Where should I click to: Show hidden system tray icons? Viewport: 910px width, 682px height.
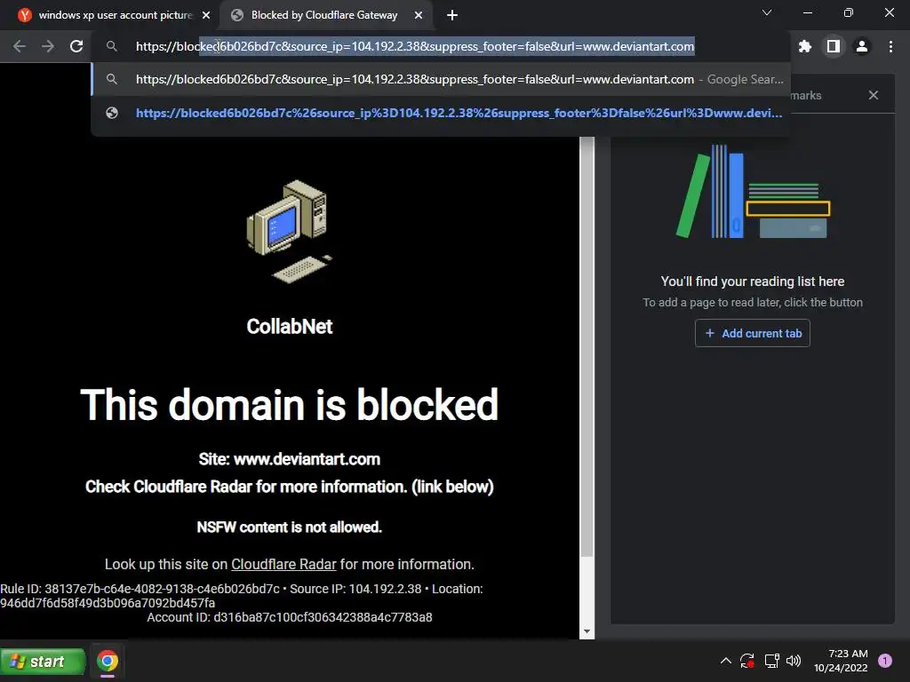coord(725,661)
